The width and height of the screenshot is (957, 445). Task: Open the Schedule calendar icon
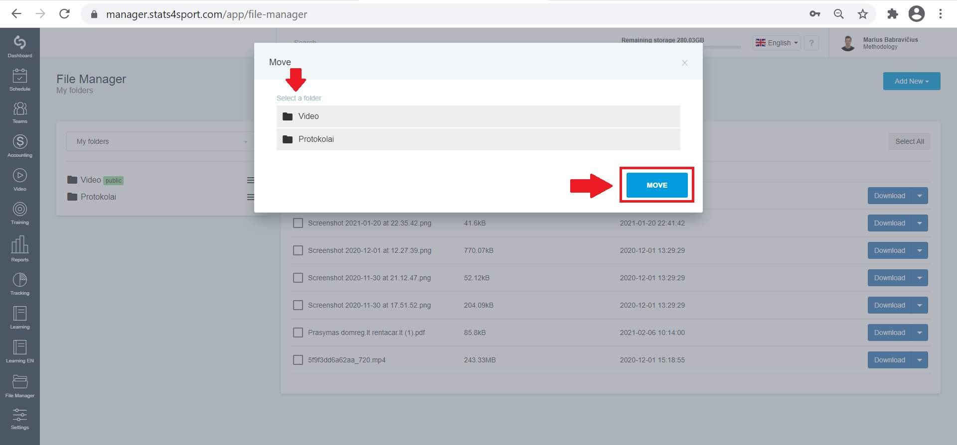tap(20, 80)
